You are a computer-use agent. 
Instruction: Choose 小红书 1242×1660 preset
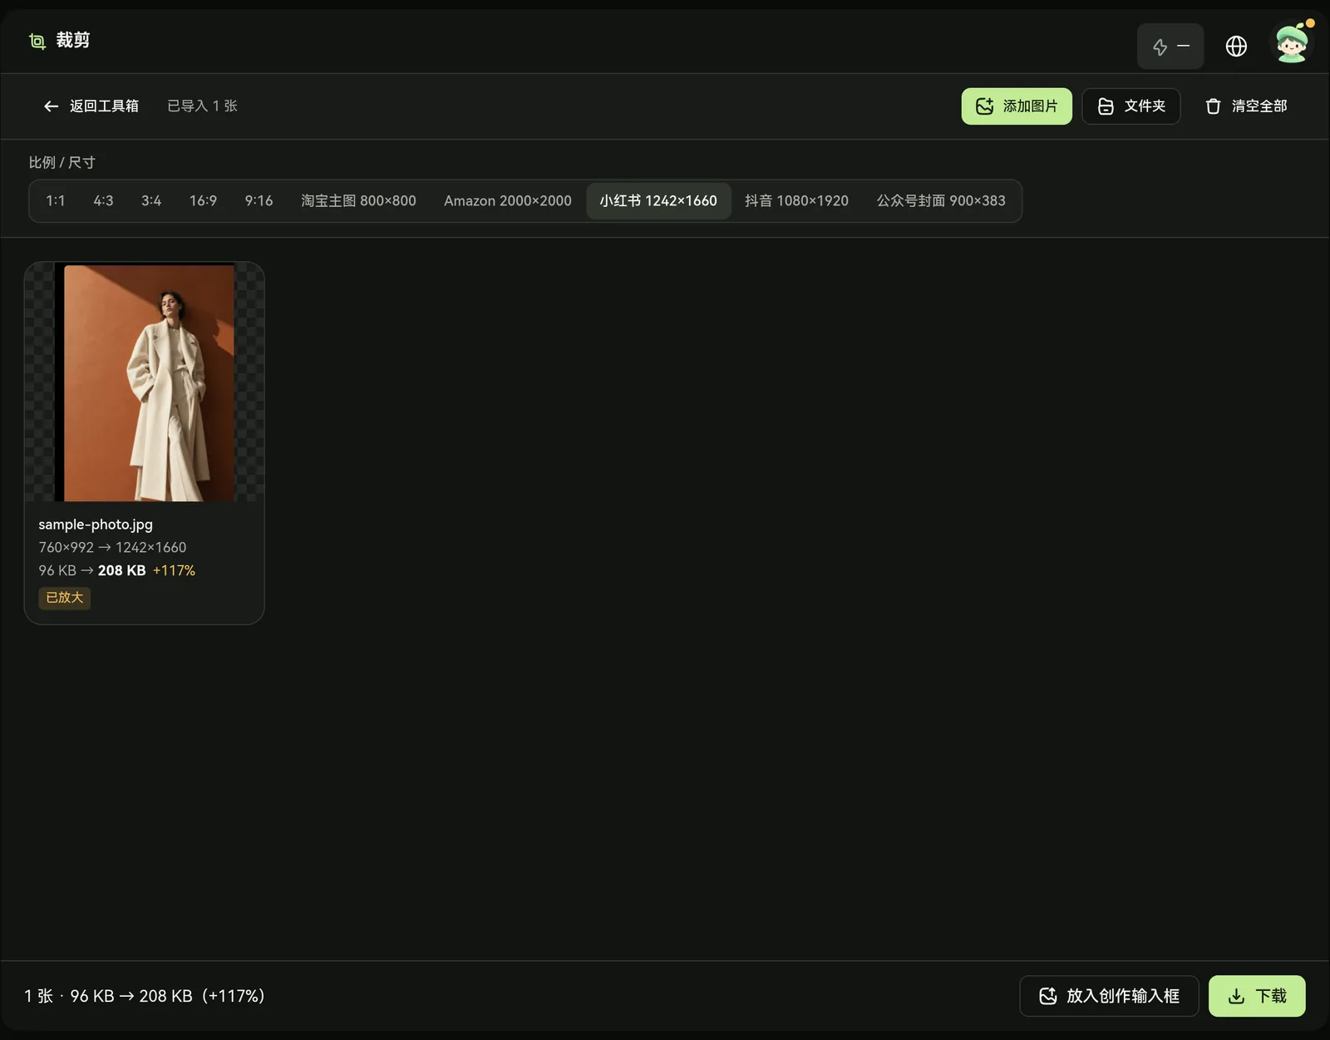pos(658,201)
